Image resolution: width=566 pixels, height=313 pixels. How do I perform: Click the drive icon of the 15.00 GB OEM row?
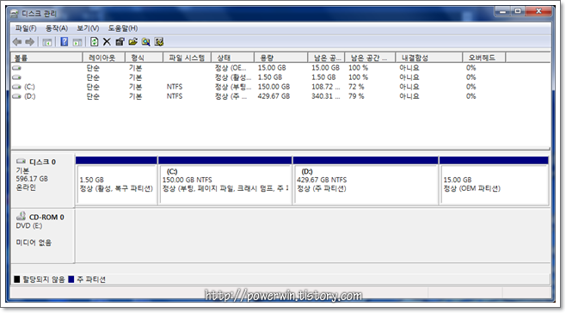16,68
